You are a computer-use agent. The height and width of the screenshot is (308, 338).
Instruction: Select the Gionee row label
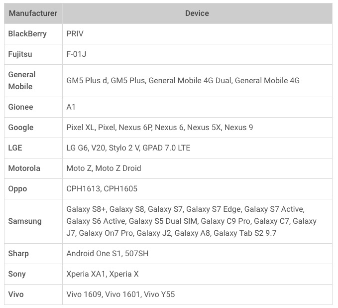(x=21, y=107)
